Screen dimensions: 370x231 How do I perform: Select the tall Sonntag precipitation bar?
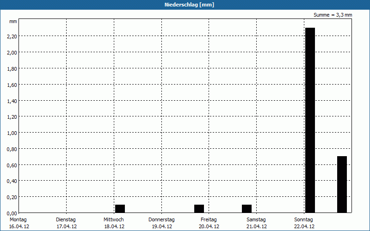click(310, 120)
